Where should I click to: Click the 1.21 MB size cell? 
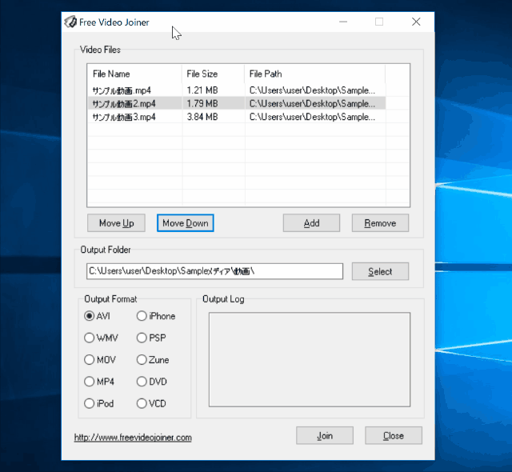[202, 90]
